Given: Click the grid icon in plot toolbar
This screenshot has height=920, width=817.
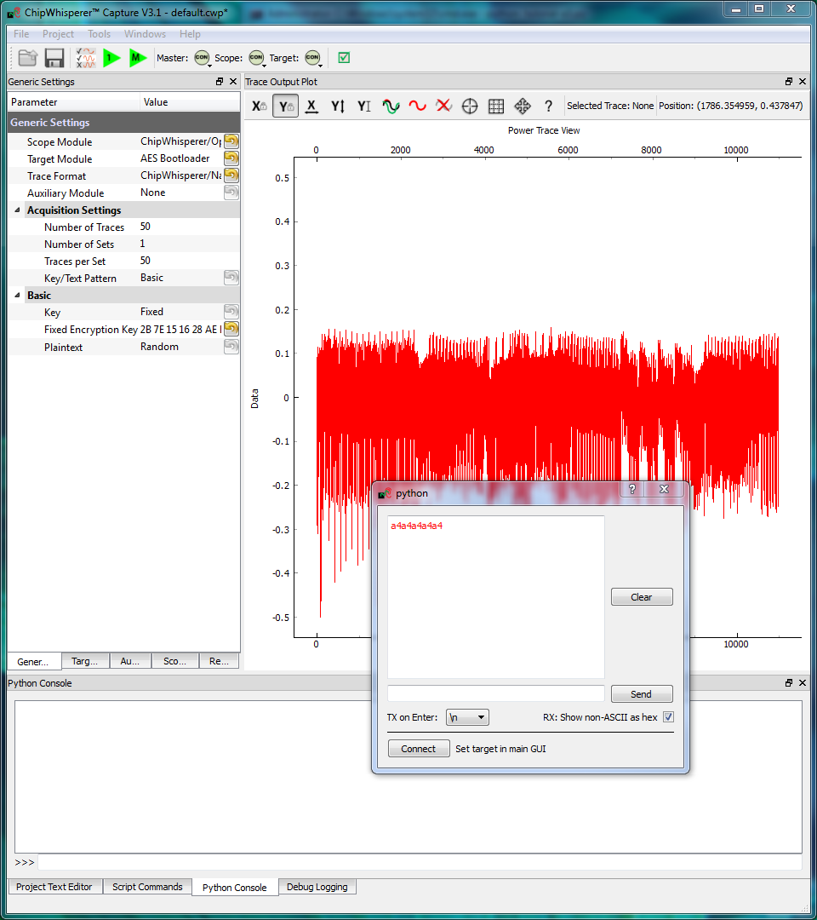Looking at the screenshot, I should [x=496, y=106].
